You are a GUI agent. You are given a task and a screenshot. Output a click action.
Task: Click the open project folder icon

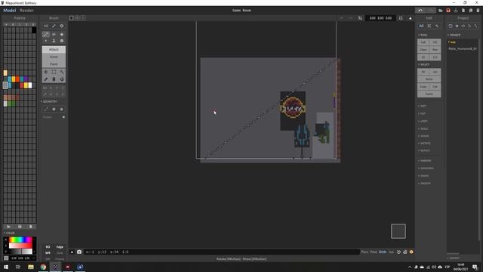441,10
